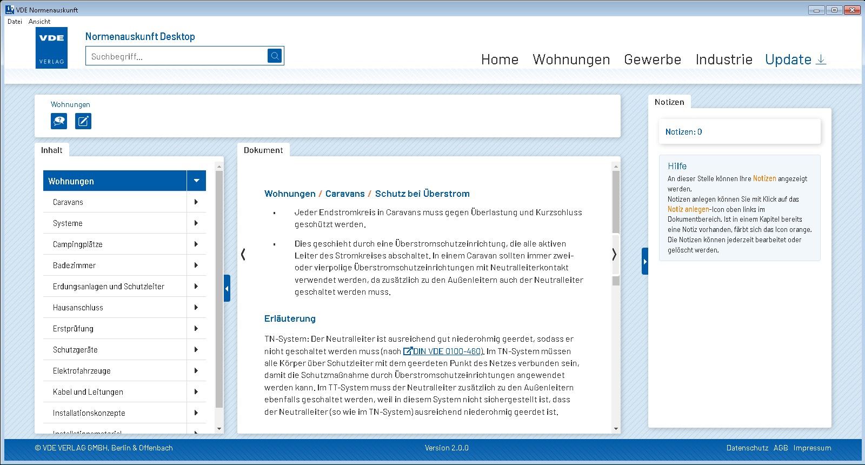Select the Campingplätze list item
This screenshot has width=865, height=465.
point(115,244)
